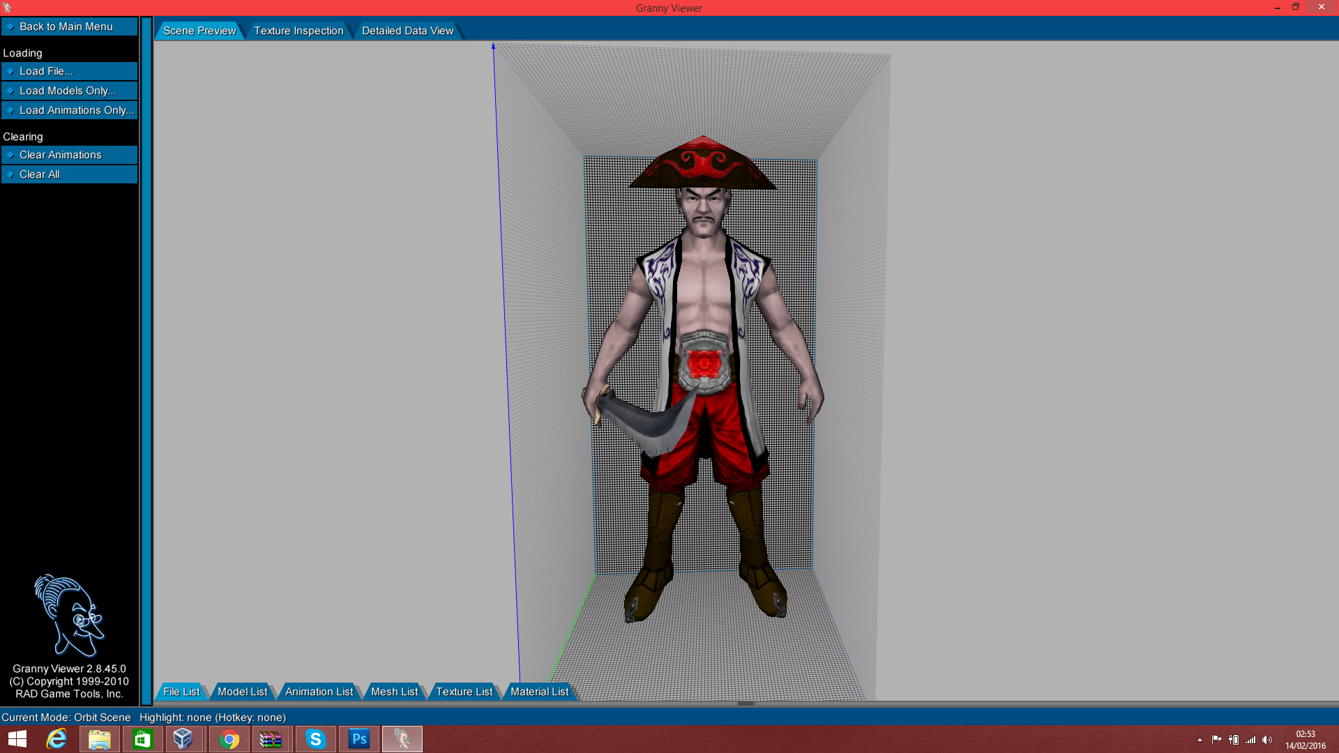The image size is (1339, 753).
Task: Open Photoshop from the taskbar
Action: point(359,739)
